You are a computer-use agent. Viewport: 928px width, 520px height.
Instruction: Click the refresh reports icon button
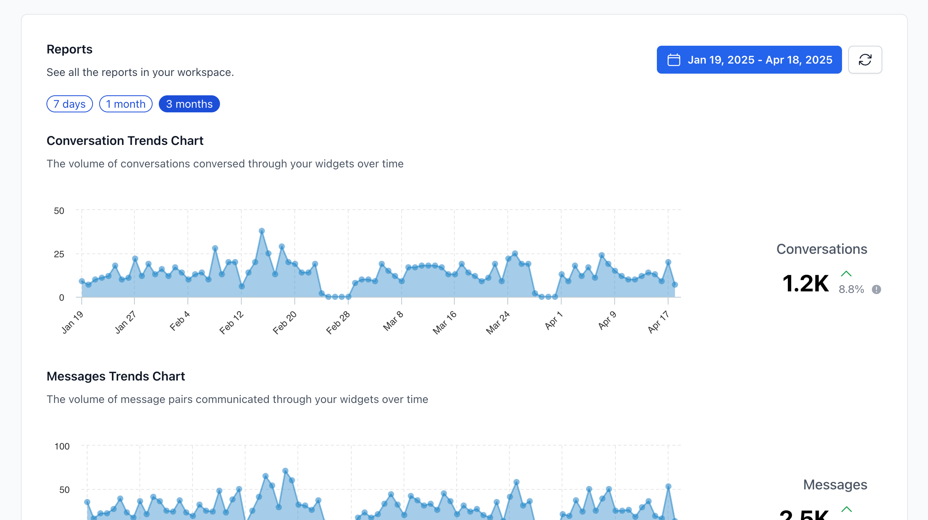865,60
